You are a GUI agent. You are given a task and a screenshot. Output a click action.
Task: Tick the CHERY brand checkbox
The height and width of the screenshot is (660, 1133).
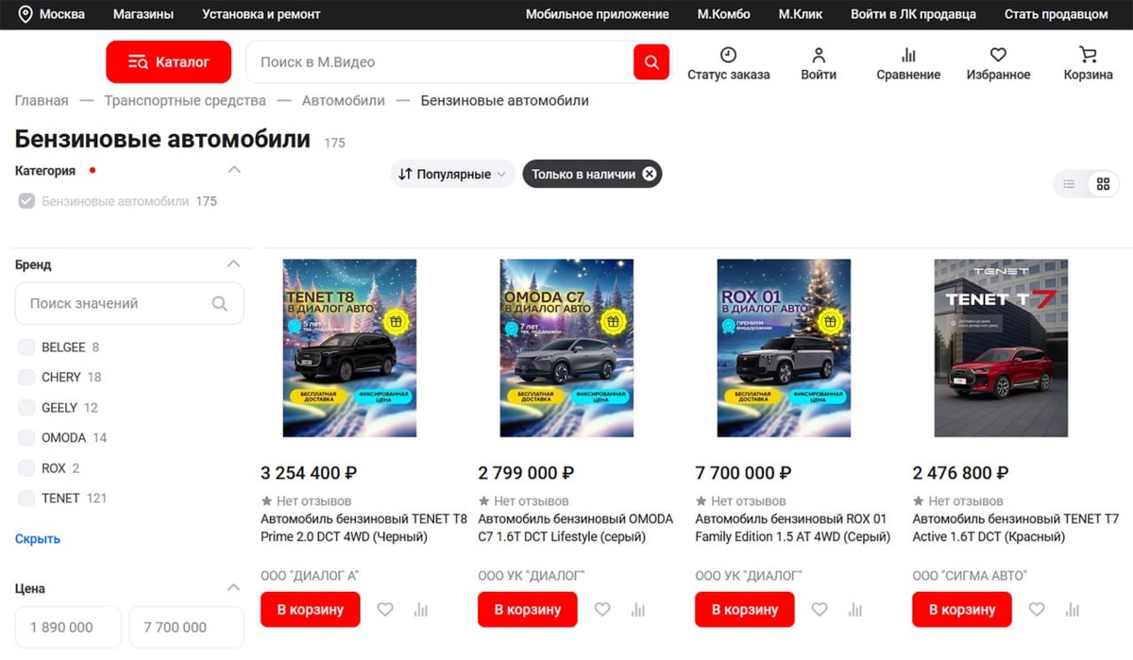pyautogui.click(x=26, y=377)
